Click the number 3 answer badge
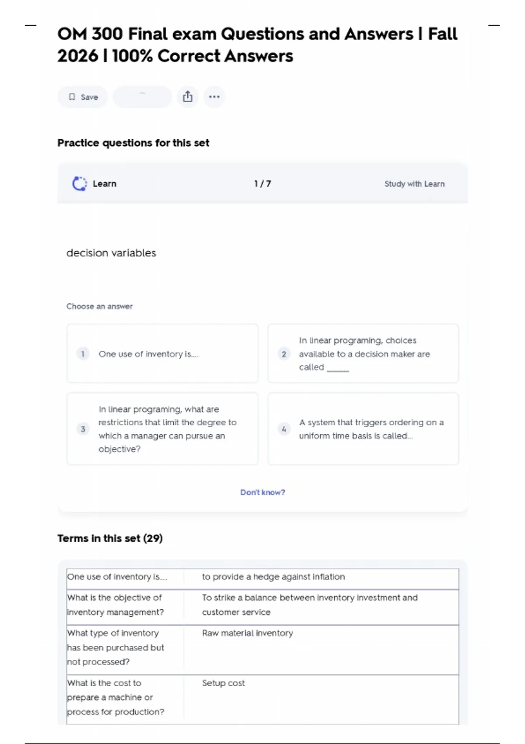The height and width of the screenshot is (744, 525). (83, 429)
